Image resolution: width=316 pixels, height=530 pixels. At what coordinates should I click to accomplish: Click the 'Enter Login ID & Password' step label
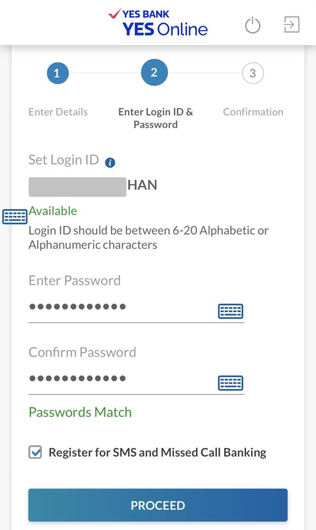pos(155,118)
